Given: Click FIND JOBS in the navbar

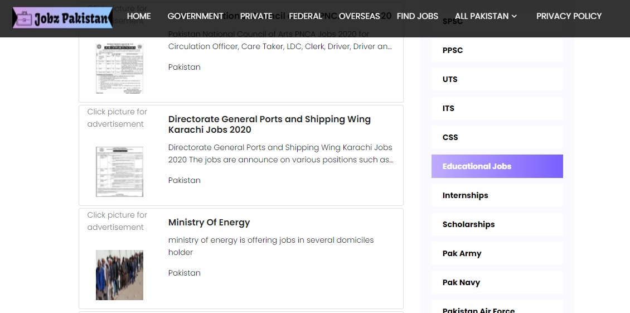Looking at the screenshot, I should click(x=417, y=16).
